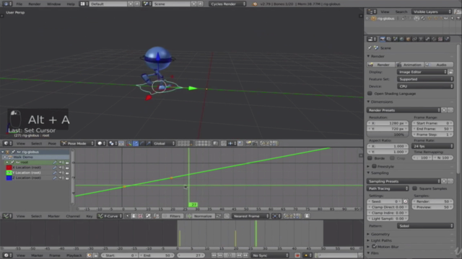
Task: Enable Open Shading Language checkbox
Action: coord(370,94)
